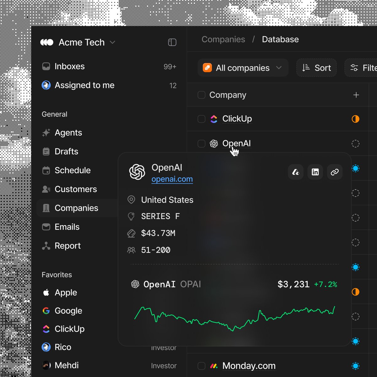Screen dimensions: 377x377
Task: Open the ClickUp company name
Action: [x=237, y=119]
